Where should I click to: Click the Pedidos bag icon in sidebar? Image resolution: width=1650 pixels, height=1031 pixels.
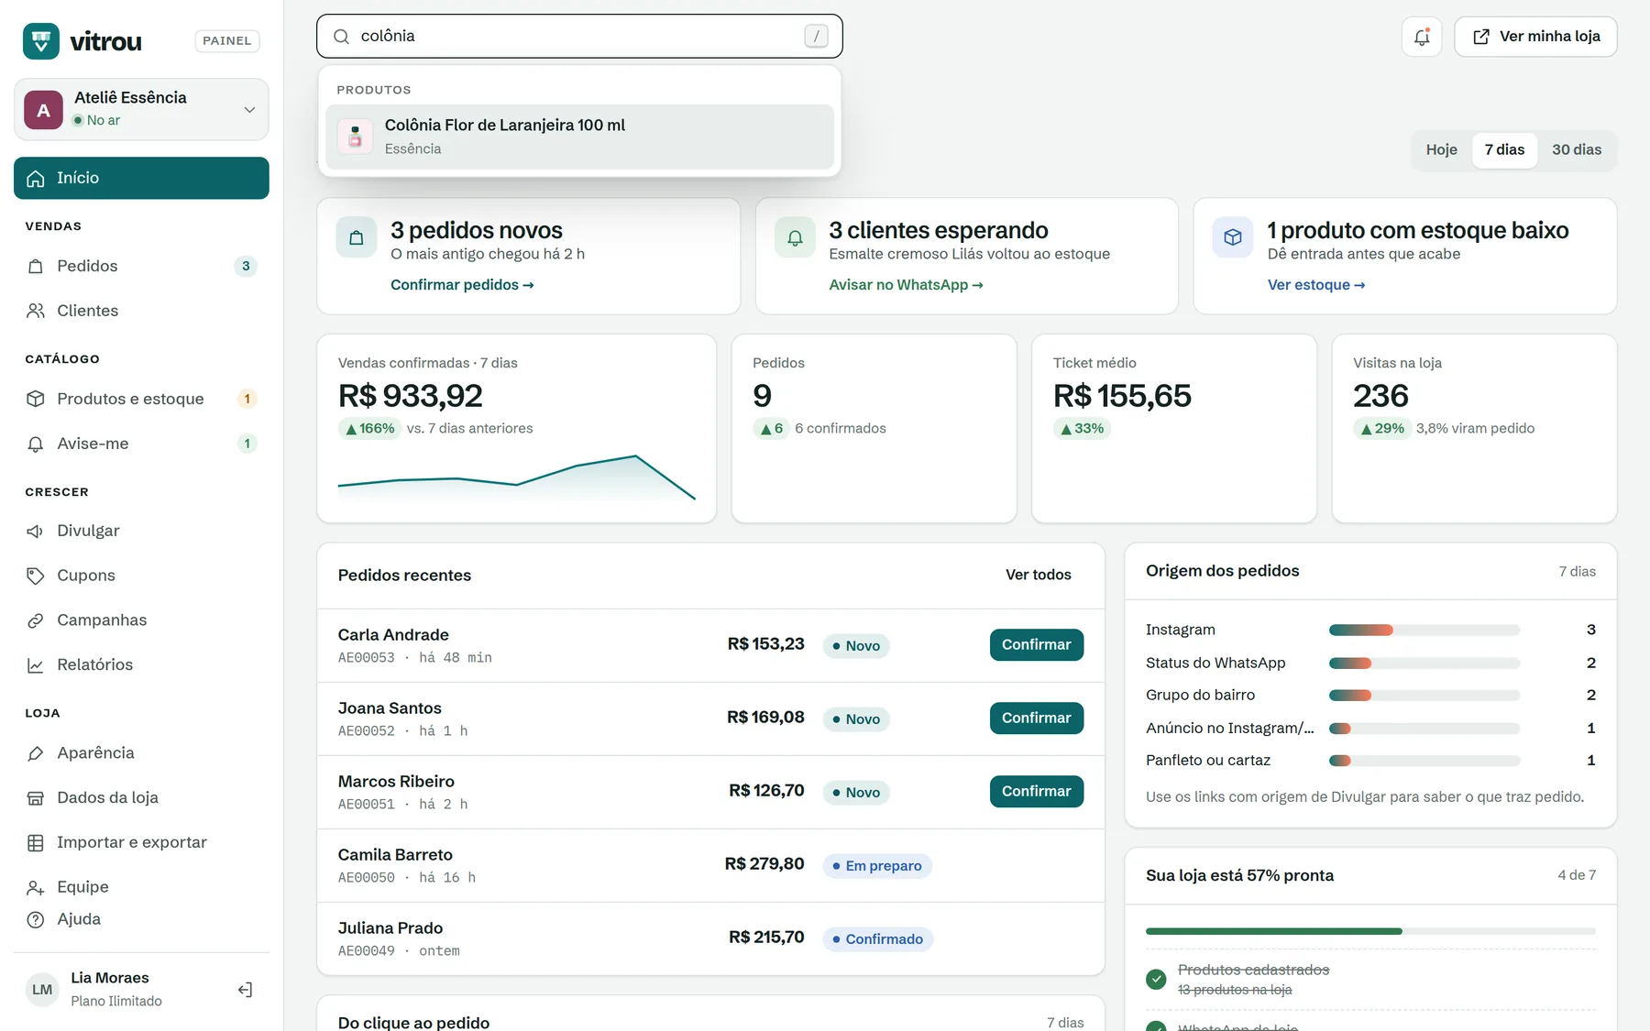coord(36,266)
